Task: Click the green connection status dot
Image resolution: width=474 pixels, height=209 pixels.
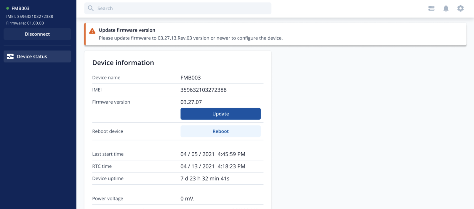Action: click(8, 9)
